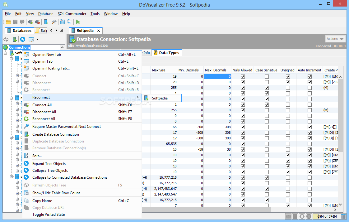The height and width of the screenshot is (222, 349).
Task: Click the Create Database Connection toolbar icon
Action: click(x=46, y=22)
